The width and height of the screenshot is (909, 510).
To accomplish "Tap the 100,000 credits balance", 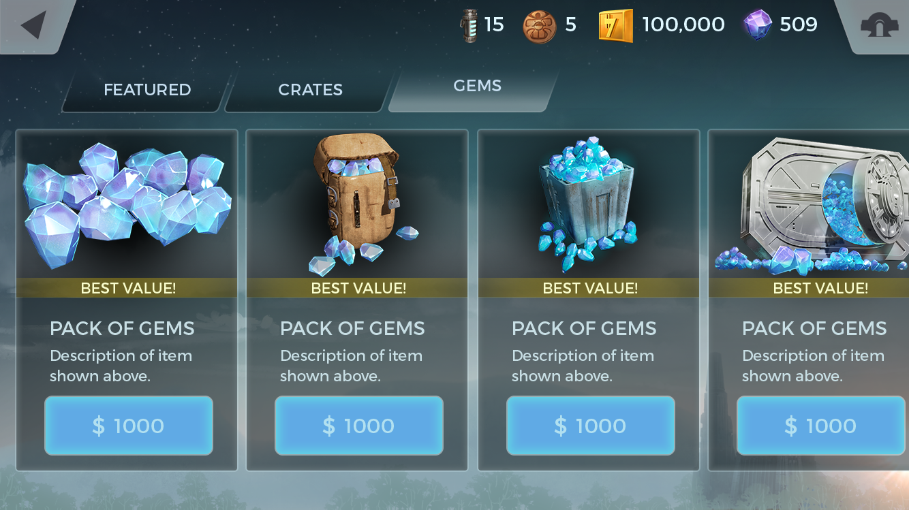I will click(x=683, y=25).
